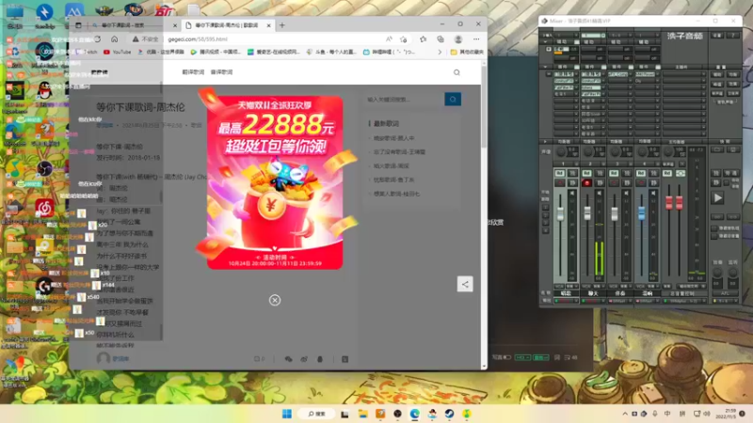The image size is (753, 423).
Task: Select the 翻译歌词 menu item
Action: [x=193, y=72]
